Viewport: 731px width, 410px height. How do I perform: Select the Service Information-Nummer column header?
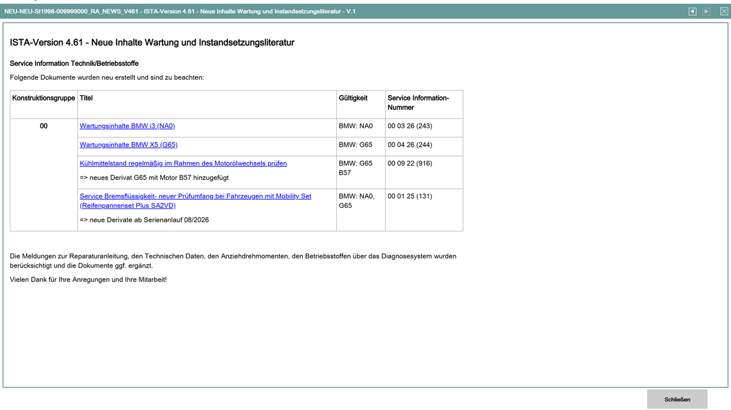(x=418, y=102)
